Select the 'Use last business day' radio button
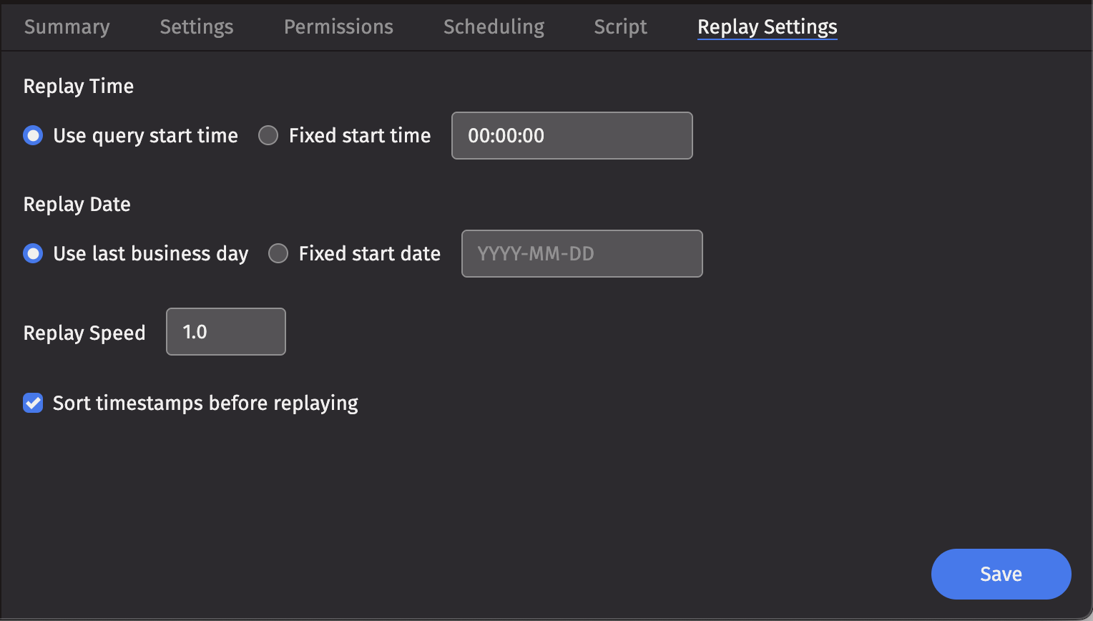 (x=33, y=253)
